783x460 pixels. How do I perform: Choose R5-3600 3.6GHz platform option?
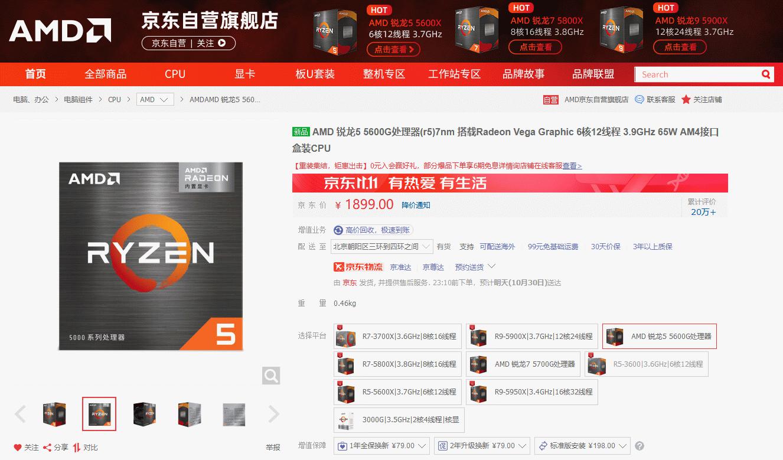(x=647, y=364)
